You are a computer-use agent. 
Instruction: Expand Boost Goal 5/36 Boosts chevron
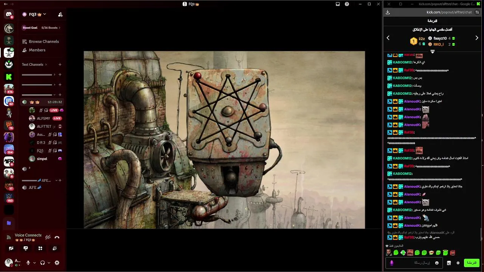[60, 28]
